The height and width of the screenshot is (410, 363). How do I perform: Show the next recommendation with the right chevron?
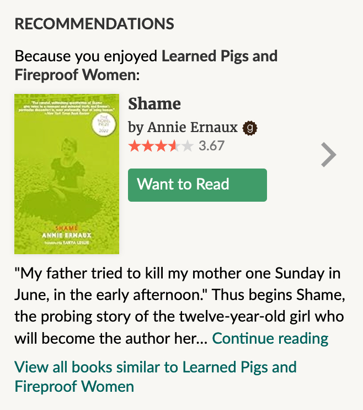pyautogui.click(x=328, y=154)
